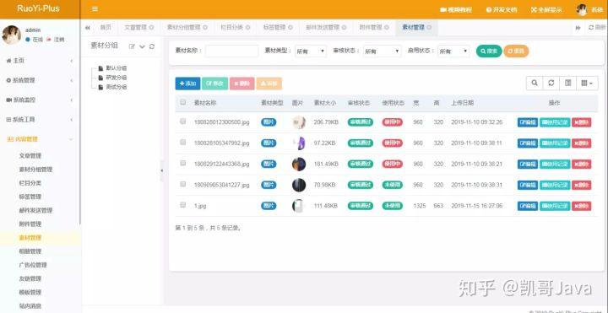Expand the 系统监控 sidebar menu

tap(40, 100)
